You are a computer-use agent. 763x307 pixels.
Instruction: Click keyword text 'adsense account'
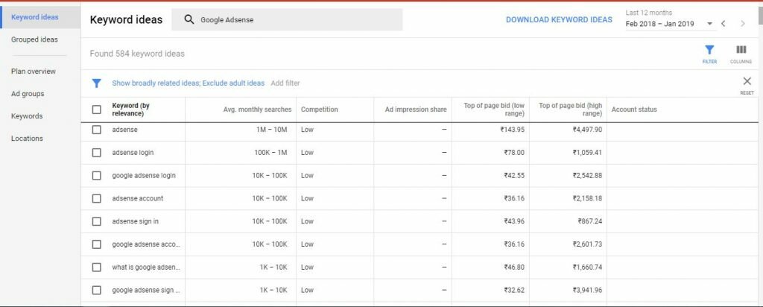[138, 198]
